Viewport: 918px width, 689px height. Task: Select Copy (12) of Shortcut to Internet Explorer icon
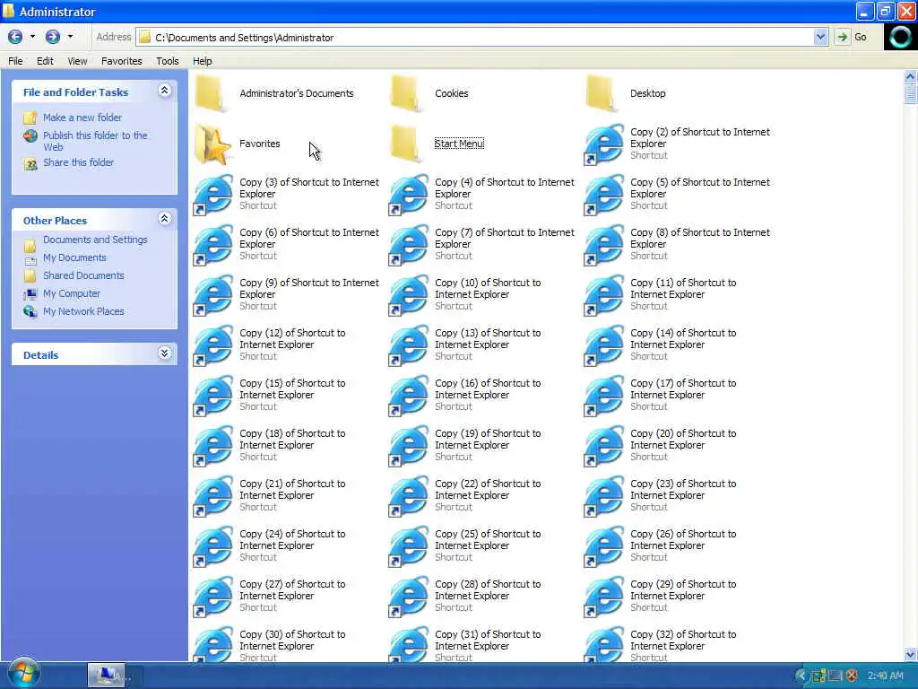[x=213, y=345]
